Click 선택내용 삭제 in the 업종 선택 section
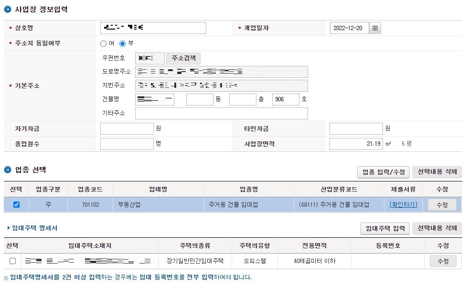This screenshot has height=287, width=468. (437, 171)
